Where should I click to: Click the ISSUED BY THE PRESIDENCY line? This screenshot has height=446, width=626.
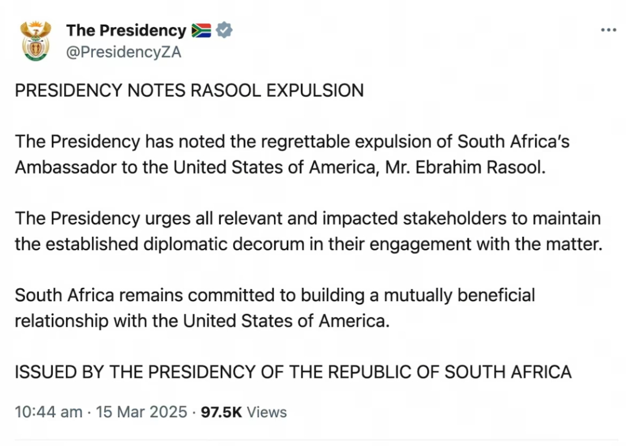point(293,372)
